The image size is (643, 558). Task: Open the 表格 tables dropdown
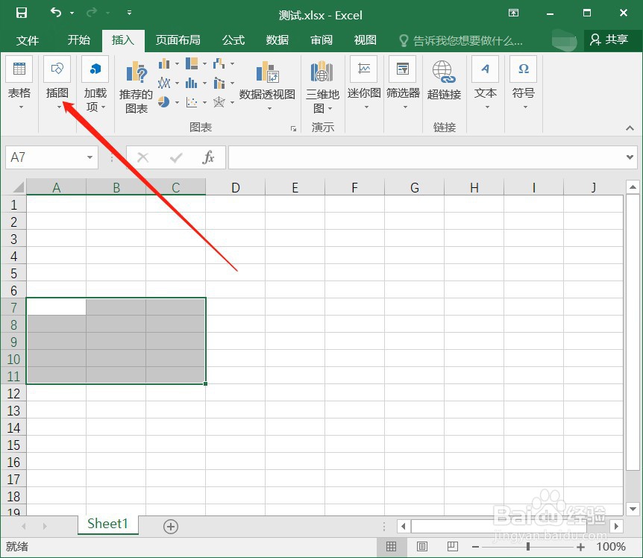[x=19, y=84]
